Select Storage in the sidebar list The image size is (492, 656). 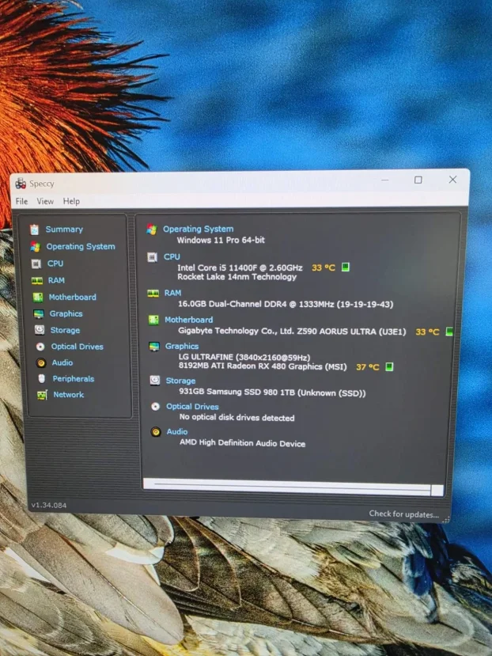66,330
